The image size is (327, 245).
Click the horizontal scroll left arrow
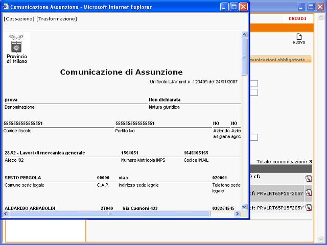point(6,214)
